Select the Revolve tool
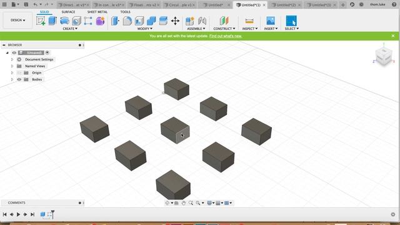This screenshot has width=400, height=225. 64,21
